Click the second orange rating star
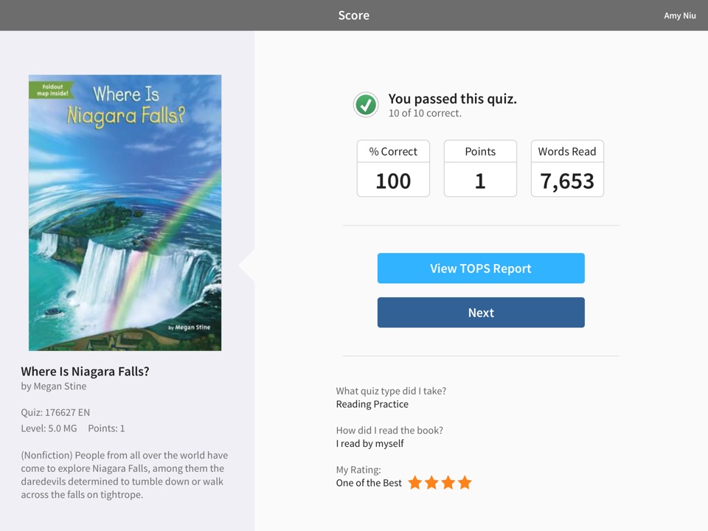This screenshot has height=531, width=708. tap(431, 483)
